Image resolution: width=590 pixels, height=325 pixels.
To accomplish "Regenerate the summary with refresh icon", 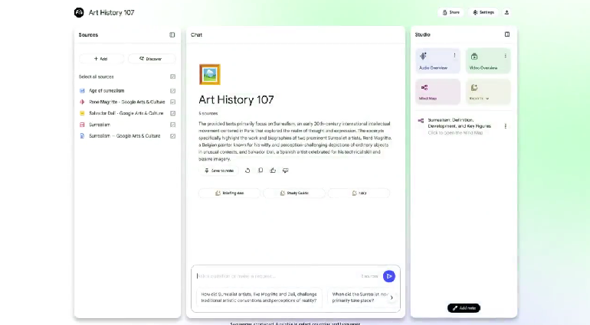I will [247, 171].
